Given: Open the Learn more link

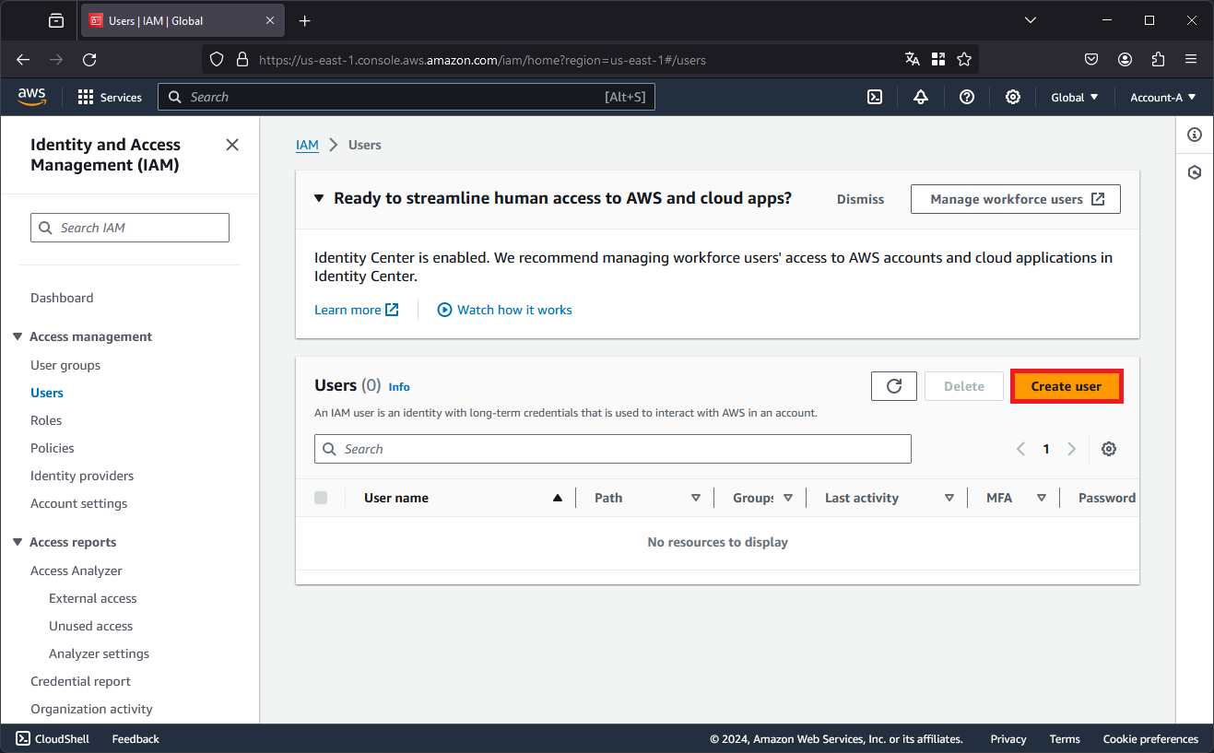Looking at the screenshot, I should pyautogui.click(x=357, y=310).
